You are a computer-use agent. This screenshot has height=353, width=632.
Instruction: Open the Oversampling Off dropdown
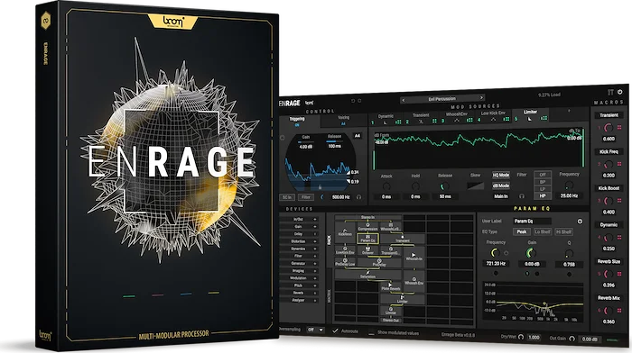(315, 330)
